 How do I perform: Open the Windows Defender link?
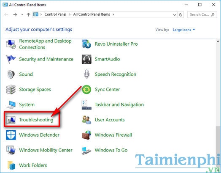point(39,135)
